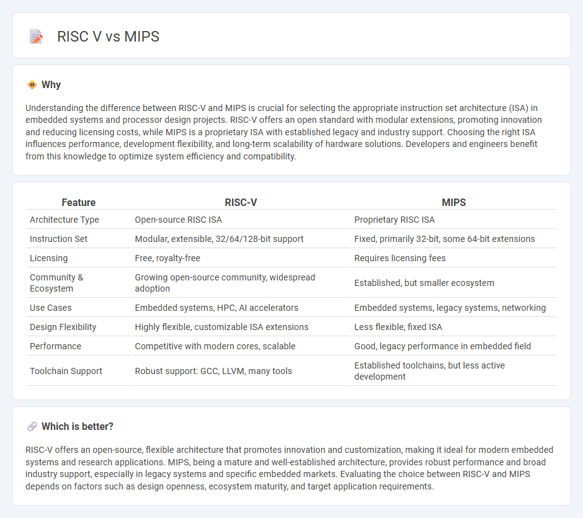The image size is (583, 518).
Task: Click 'Established toolchains, but less active development' cell
Action: point(429,371)
